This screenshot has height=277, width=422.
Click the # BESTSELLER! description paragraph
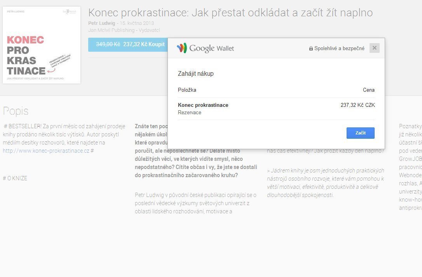(x=64, y=138)
